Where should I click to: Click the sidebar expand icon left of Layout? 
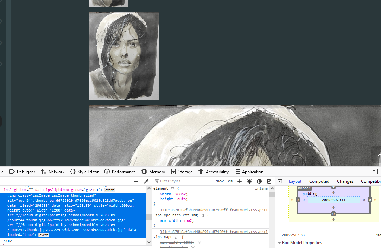(280, 181)
